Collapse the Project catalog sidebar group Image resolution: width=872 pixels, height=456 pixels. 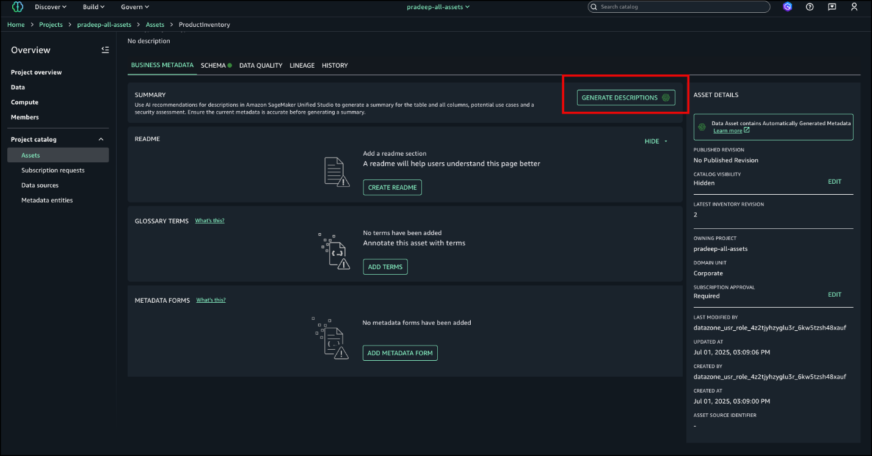tap(101, 140)
